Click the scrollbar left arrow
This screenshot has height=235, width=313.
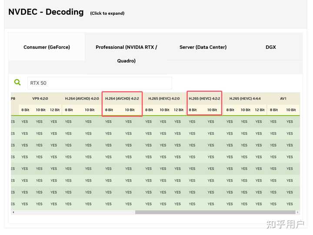click(x=13, y=212)
